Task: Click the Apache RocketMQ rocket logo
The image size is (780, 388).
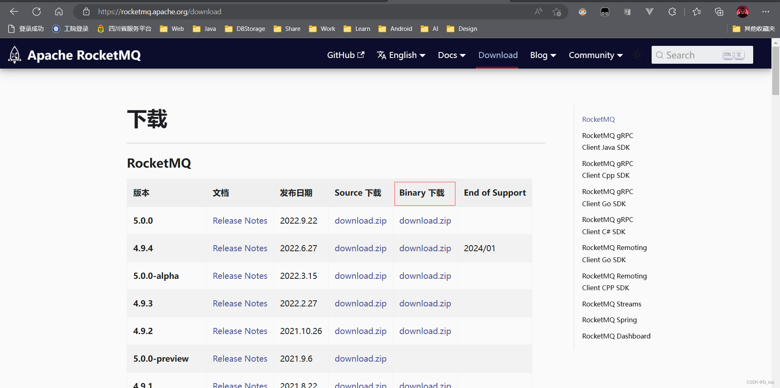Action: [15, 55]
